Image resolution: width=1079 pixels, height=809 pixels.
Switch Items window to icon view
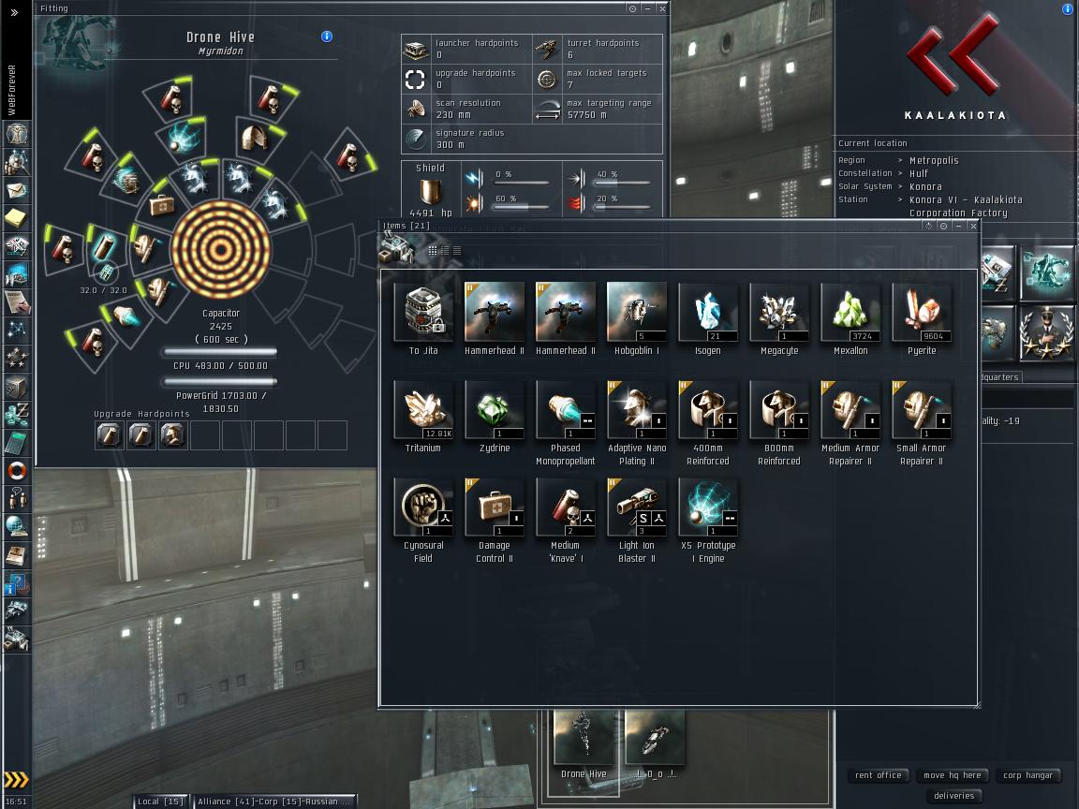[432, 250]
